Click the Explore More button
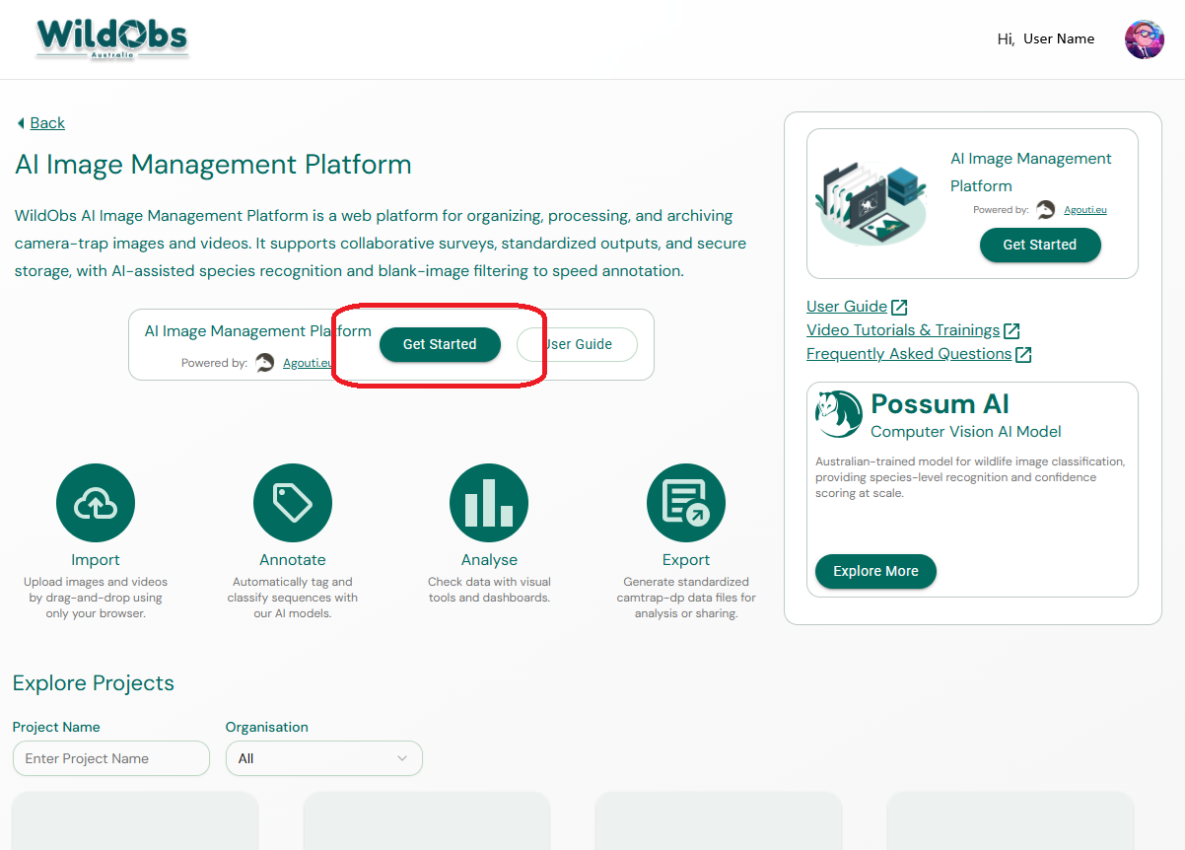 tap(875, 571)
